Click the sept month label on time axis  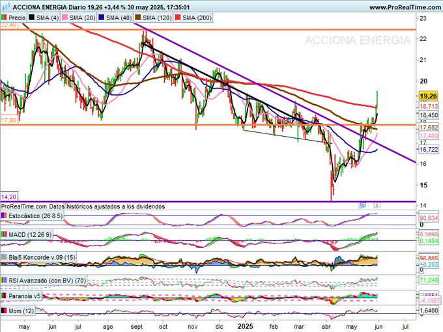(x=137, y=327)
